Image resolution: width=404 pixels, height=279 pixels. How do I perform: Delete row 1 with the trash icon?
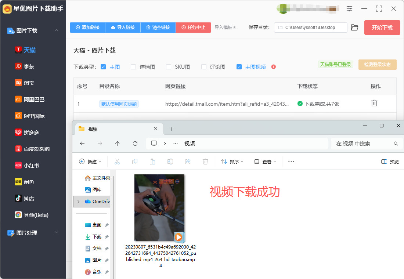coord(374,103)
